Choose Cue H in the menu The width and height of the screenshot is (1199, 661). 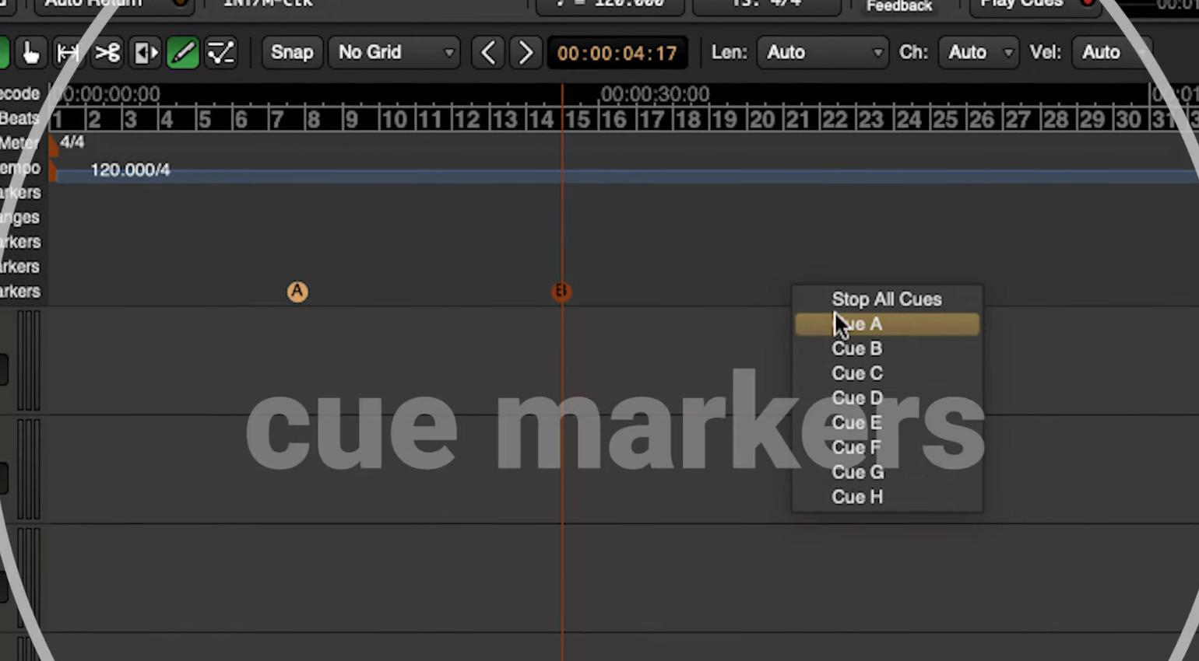point(887,497)
